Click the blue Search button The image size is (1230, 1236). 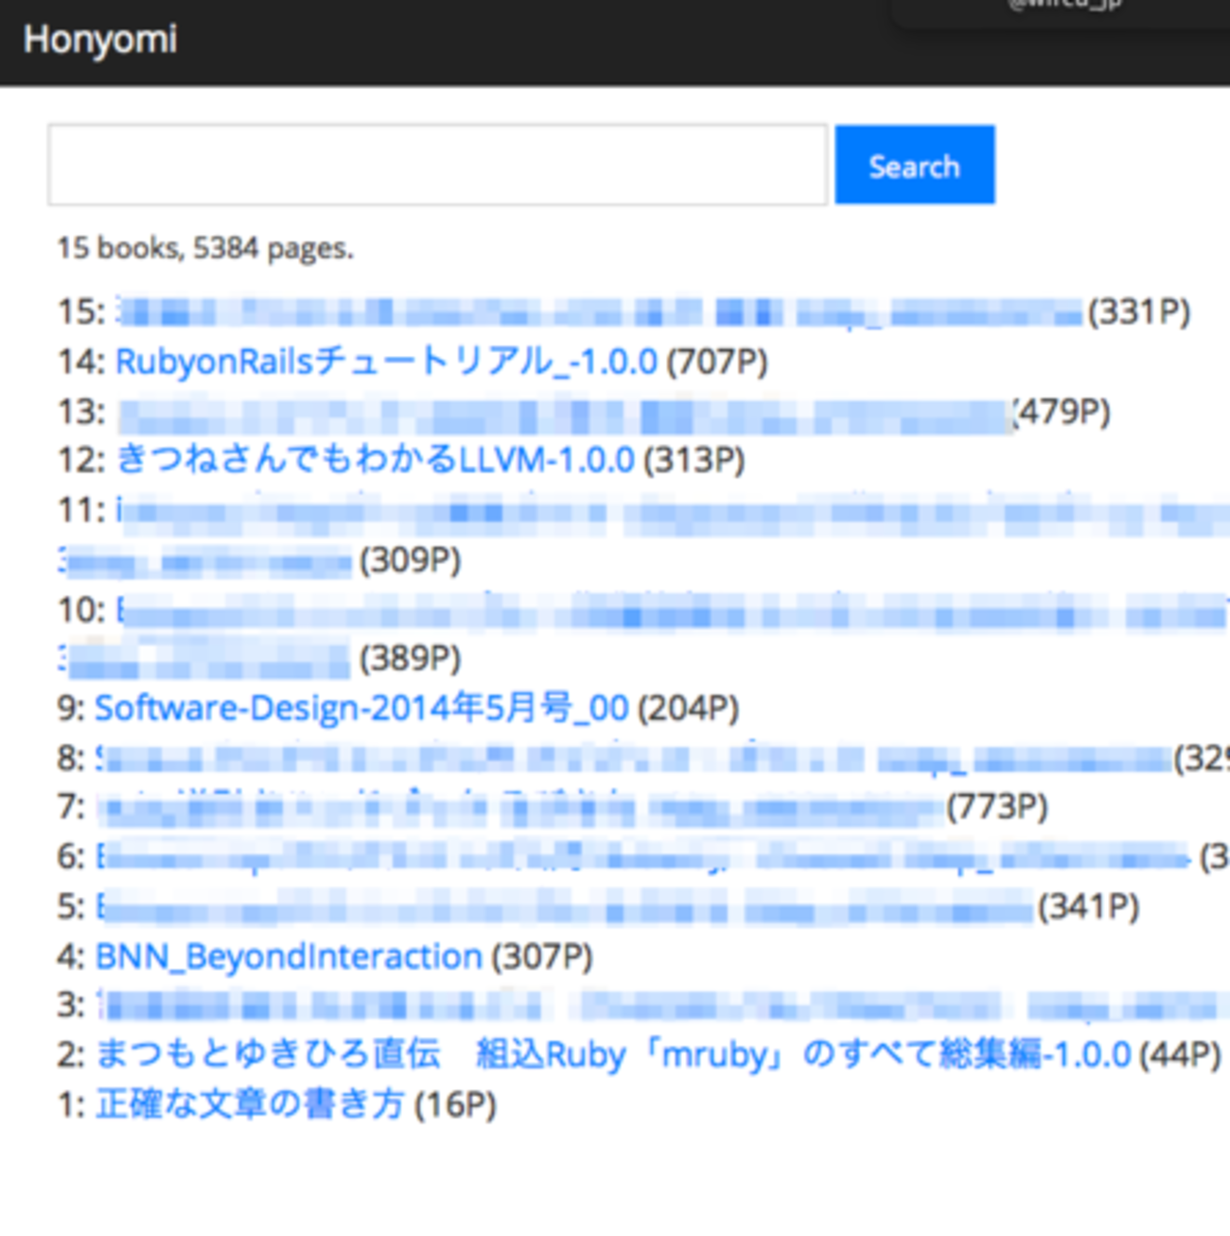click(x=915, y=165)
